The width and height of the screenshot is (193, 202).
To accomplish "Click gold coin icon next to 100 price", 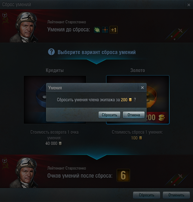I will [x=141, y=138].
